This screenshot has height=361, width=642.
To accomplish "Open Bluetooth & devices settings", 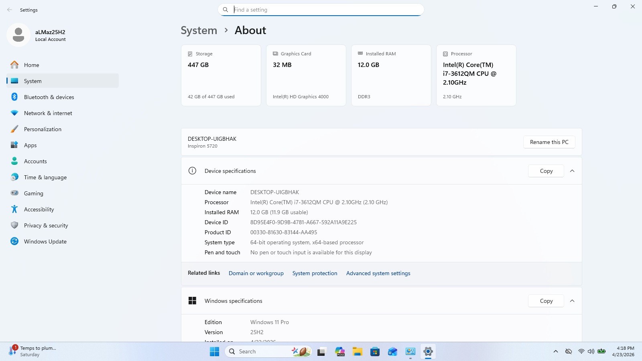I will 63,97.
